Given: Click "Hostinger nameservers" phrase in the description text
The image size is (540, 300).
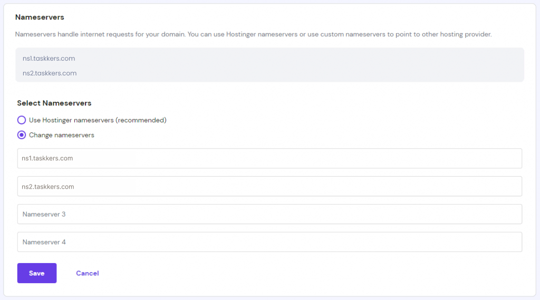Looking at the screenshot, I should (261, 34).
